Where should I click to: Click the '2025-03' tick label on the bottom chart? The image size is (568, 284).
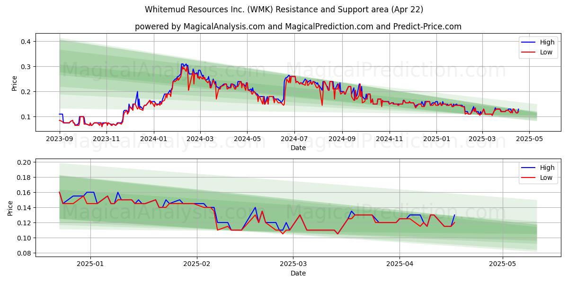coord(293,265)
